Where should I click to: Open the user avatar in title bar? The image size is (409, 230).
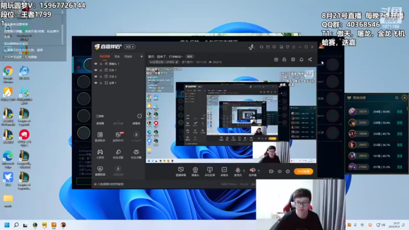252,47
